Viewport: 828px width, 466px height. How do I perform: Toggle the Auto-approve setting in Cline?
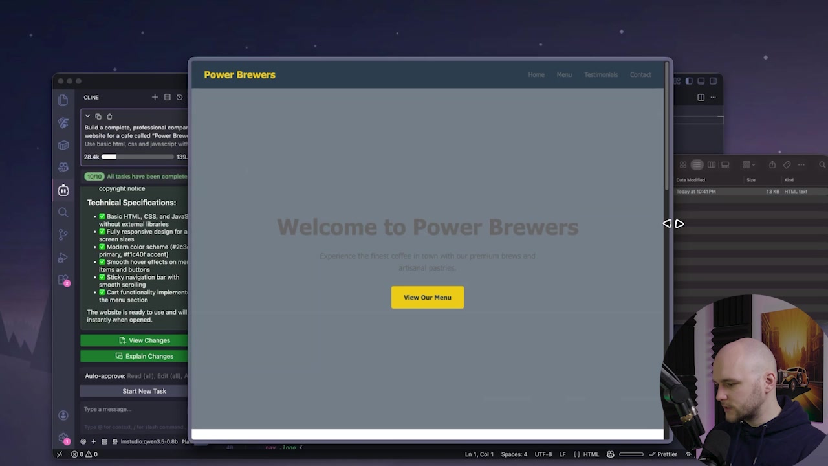click(105, 375)
